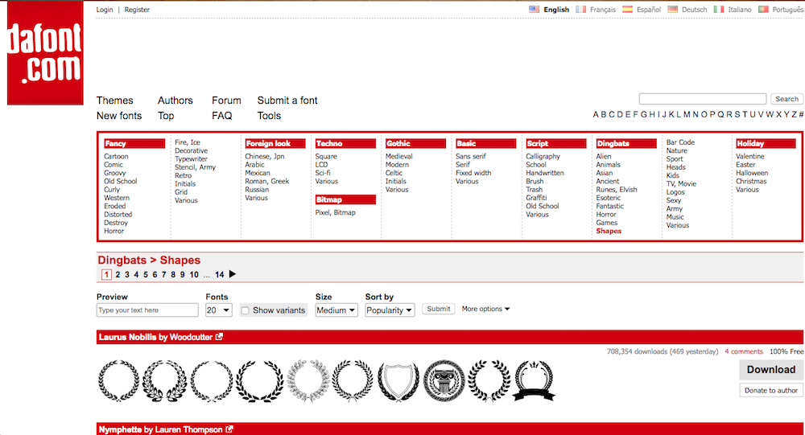Enable the Show variants checkbox
Screen dimensions: 805x435
pyautogui.click(x=246, y=310)
